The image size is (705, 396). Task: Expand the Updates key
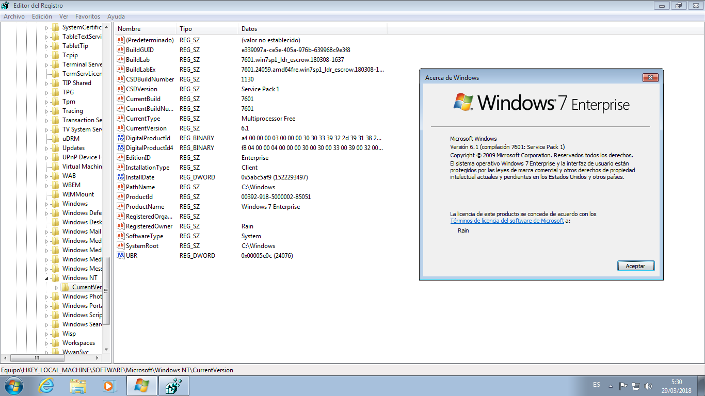(46, 148)
